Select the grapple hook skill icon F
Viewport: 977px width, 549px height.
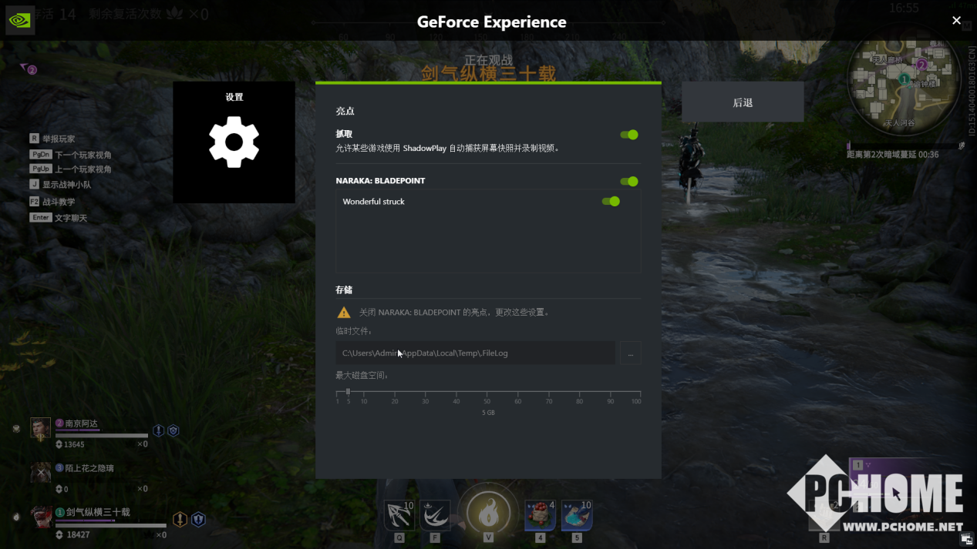(x=435, y=515)
